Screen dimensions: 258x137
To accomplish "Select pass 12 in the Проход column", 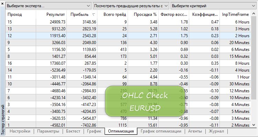I will (10, 36).
